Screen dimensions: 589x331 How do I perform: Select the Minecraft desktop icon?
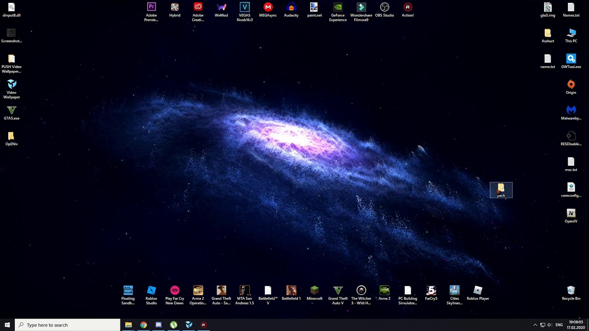[314, 293]
